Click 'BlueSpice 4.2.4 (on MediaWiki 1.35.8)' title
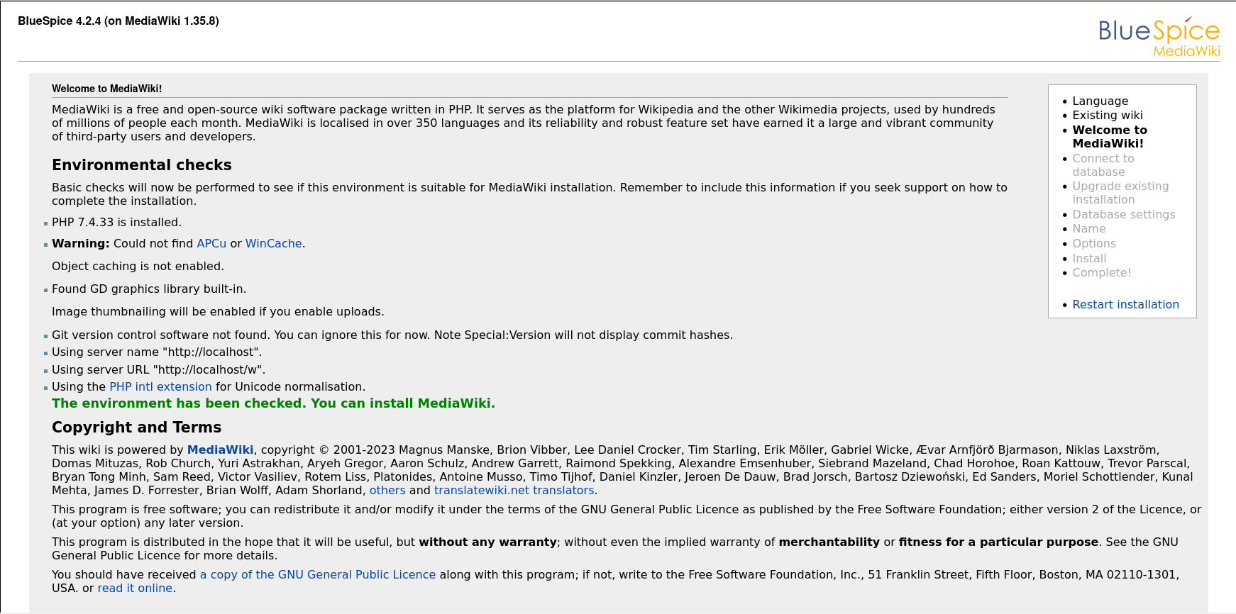The image size is (1236, 614). pos(118,21)
